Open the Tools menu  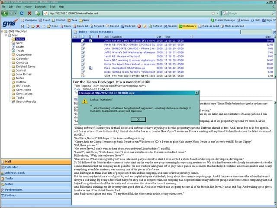[x=53, y=7]
